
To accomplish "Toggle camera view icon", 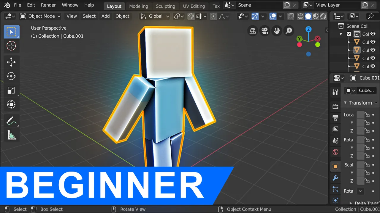I will pos(265,31).
